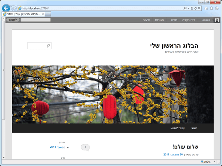Click the Internet Explorer page icon in address bar
The width and height of the screenshot is (222, 166).
pos(20,8)
